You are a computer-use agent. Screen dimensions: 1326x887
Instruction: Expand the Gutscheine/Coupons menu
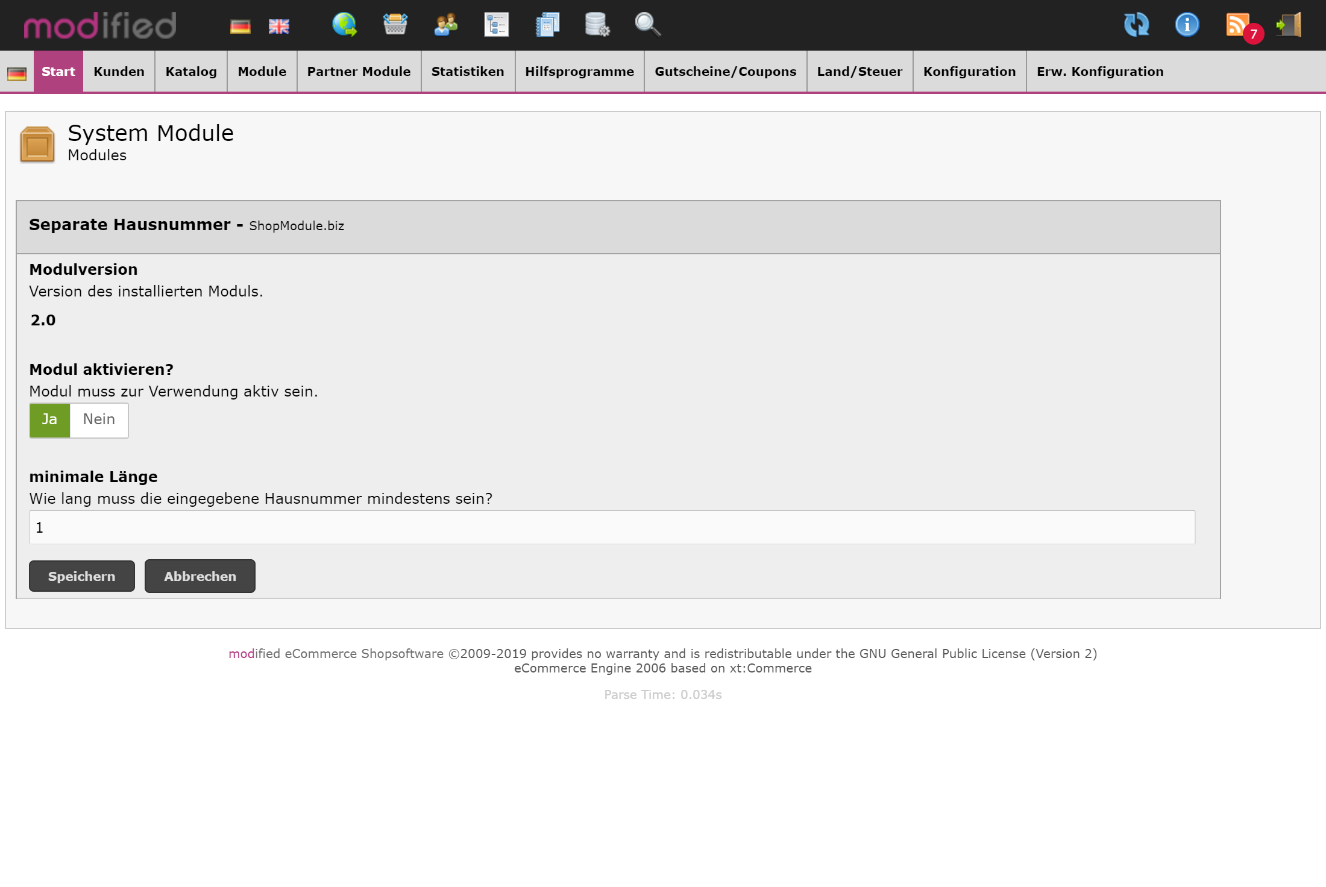point(725,72)
